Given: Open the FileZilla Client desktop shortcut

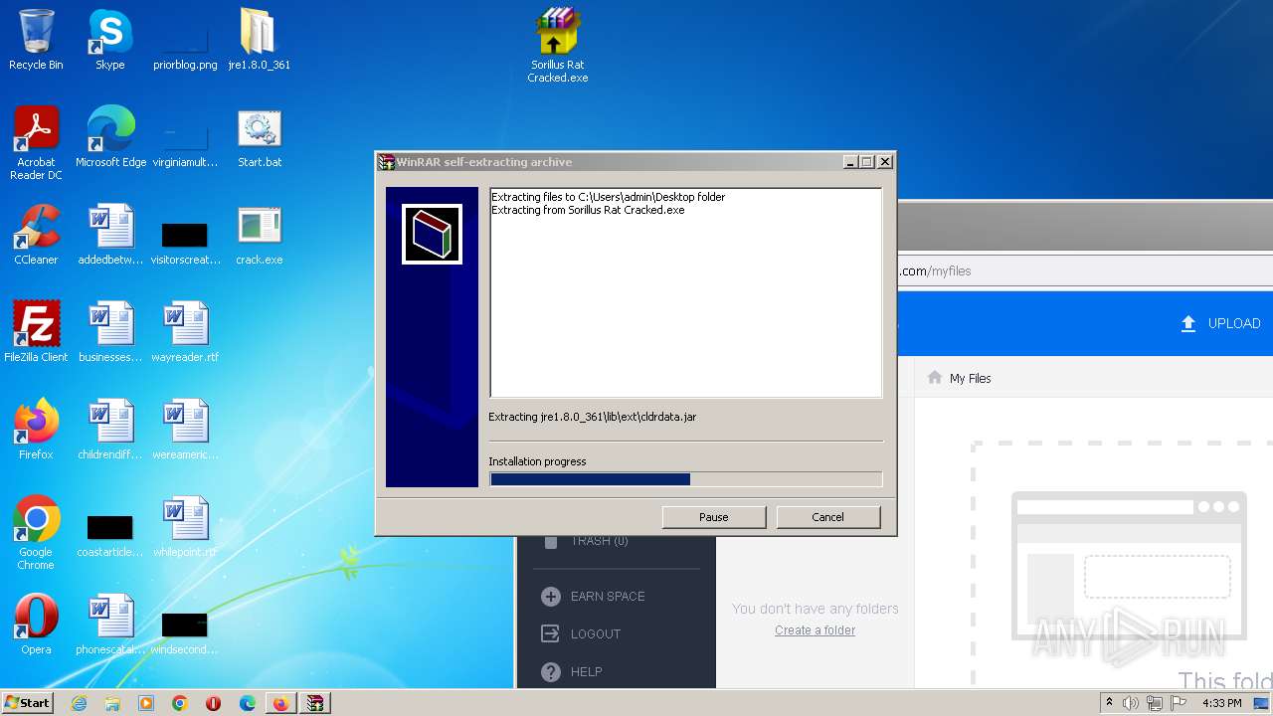Looking at the screenshot, I should [36, 332].
